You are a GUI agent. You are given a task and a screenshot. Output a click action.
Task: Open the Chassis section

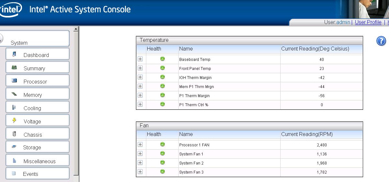click(x=38, y=134)
